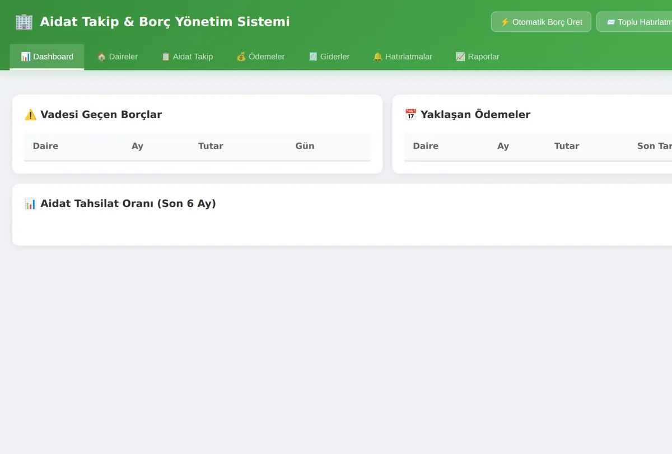The height and width of the screenshot is (454, 672).
Task: Click the calendar icon beside Yaklaşan Ödemeler
Action: pos(410,115)
